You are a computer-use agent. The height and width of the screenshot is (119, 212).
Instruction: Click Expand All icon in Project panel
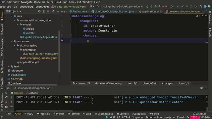43,11
